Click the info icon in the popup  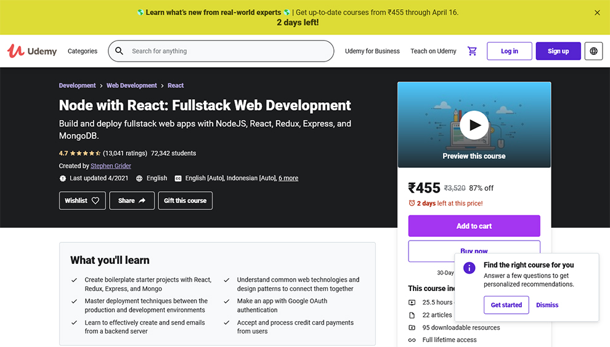tap(469, 268)
